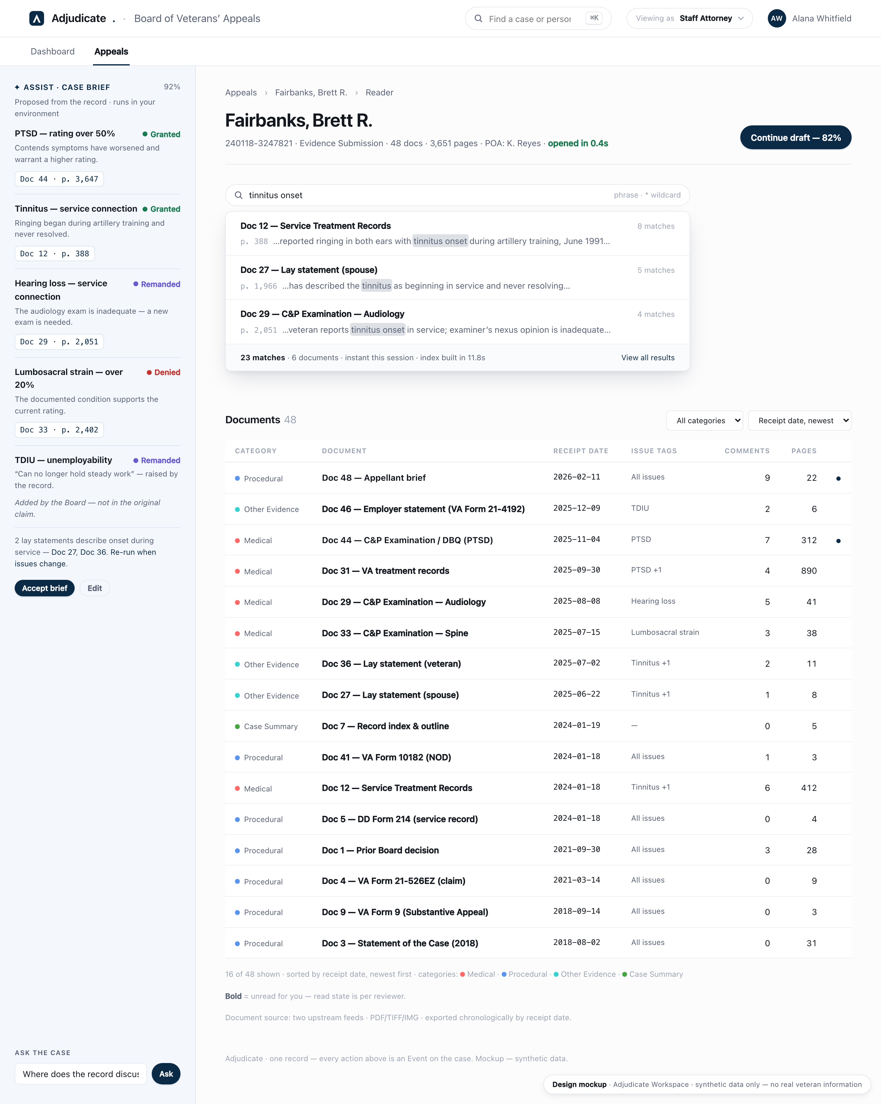Click the RECEIPT DATE column header
This screenshot has width=881, height=1104.
(x=581, y=450)
